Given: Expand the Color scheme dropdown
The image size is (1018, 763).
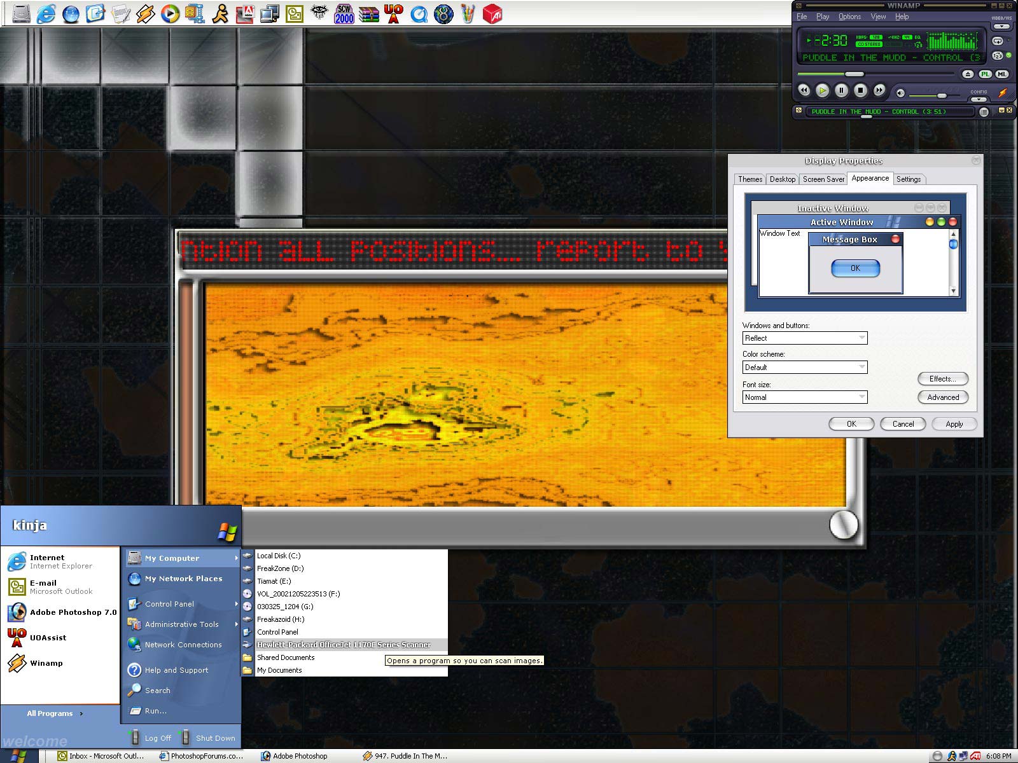Looking at the screenshot, I should coord(805,368).
